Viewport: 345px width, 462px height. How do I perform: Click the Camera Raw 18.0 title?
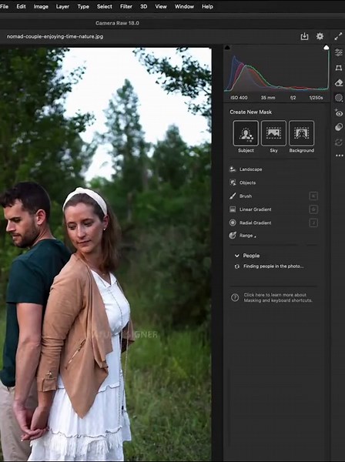[x=117, y=22]
